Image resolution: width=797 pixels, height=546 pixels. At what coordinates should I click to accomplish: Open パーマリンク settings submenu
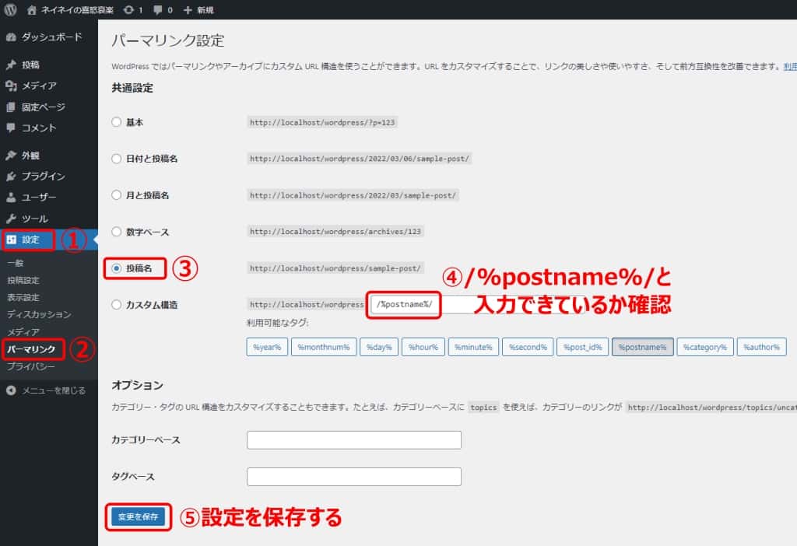[31, 349]
